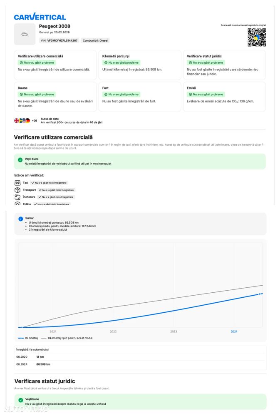The image size is (280, 416).
Task: Select the Furt summary card
Action: click(x=140, y=96)
